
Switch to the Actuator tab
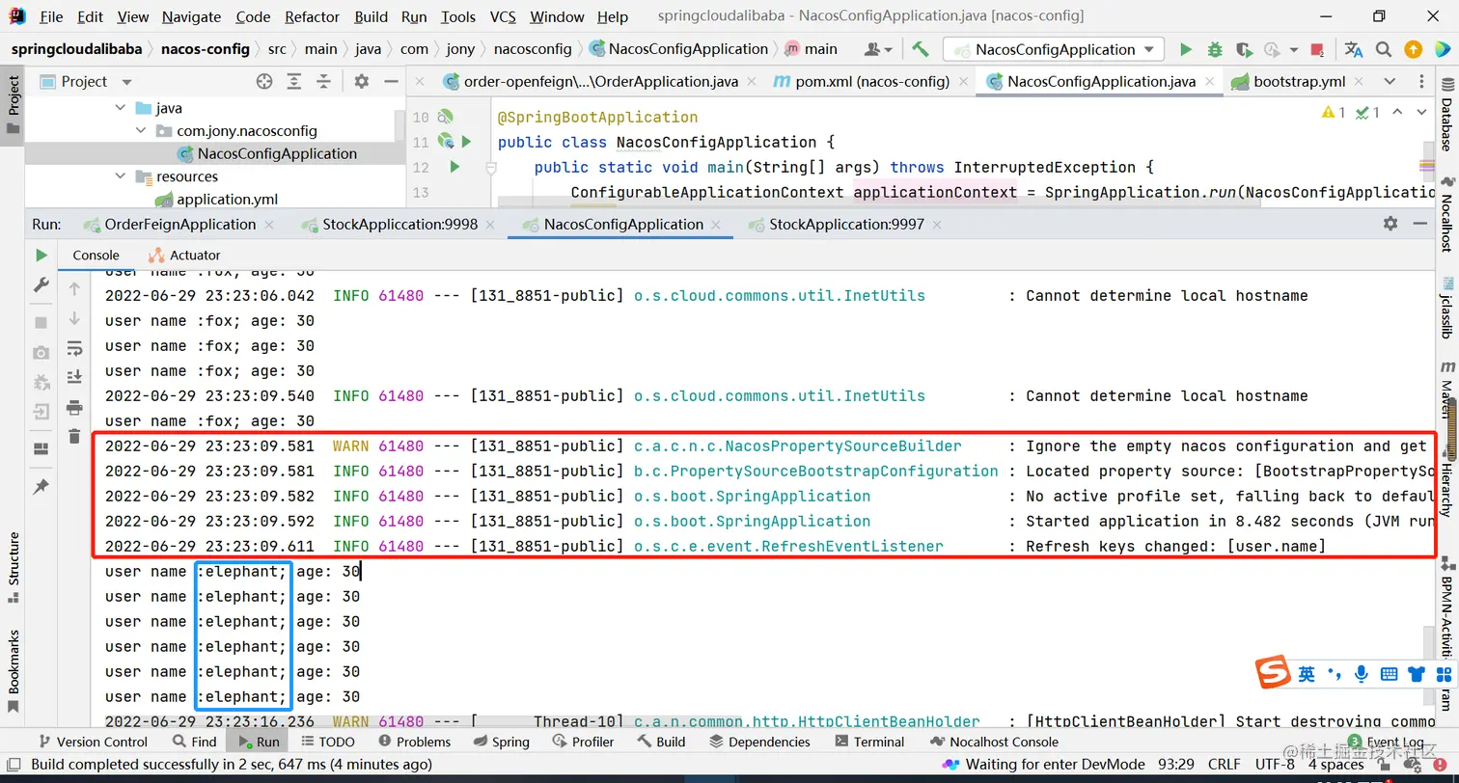(x=185, y=256)
